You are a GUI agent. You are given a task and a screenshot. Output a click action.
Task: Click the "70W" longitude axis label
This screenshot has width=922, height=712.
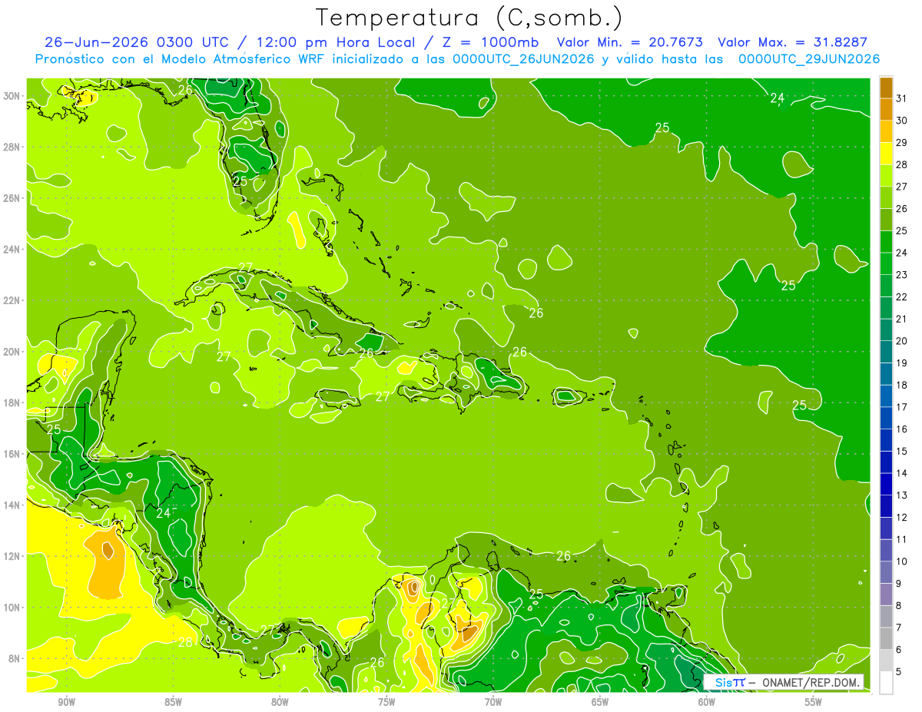[493, 701]
